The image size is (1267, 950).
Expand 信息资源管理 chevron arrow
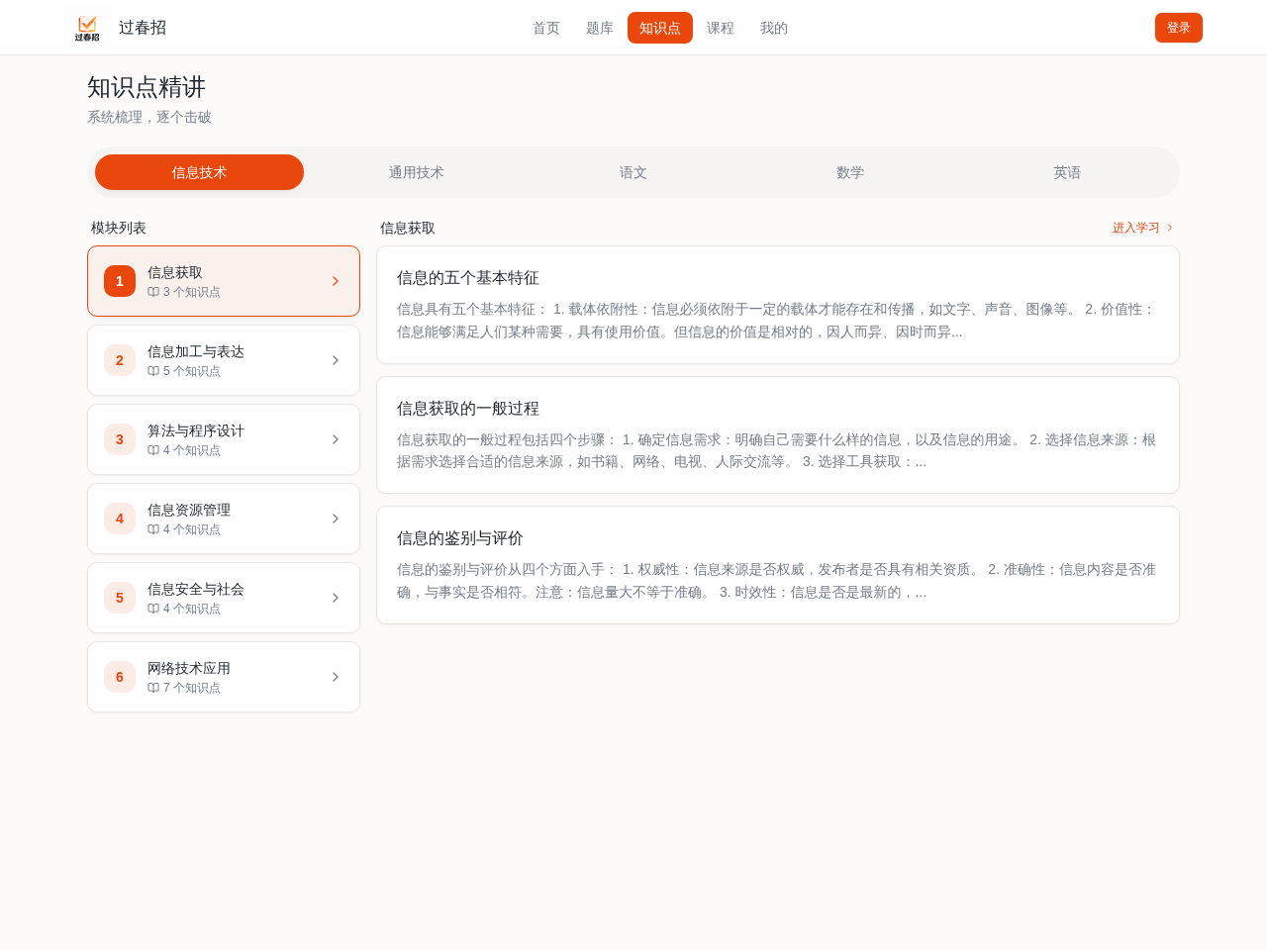point(336,519)
